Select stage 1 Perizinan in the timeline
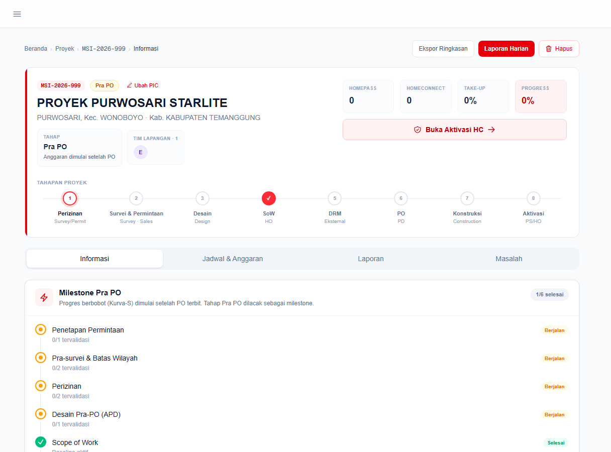The height and width of the screenshot is (452, 611). 70,198
